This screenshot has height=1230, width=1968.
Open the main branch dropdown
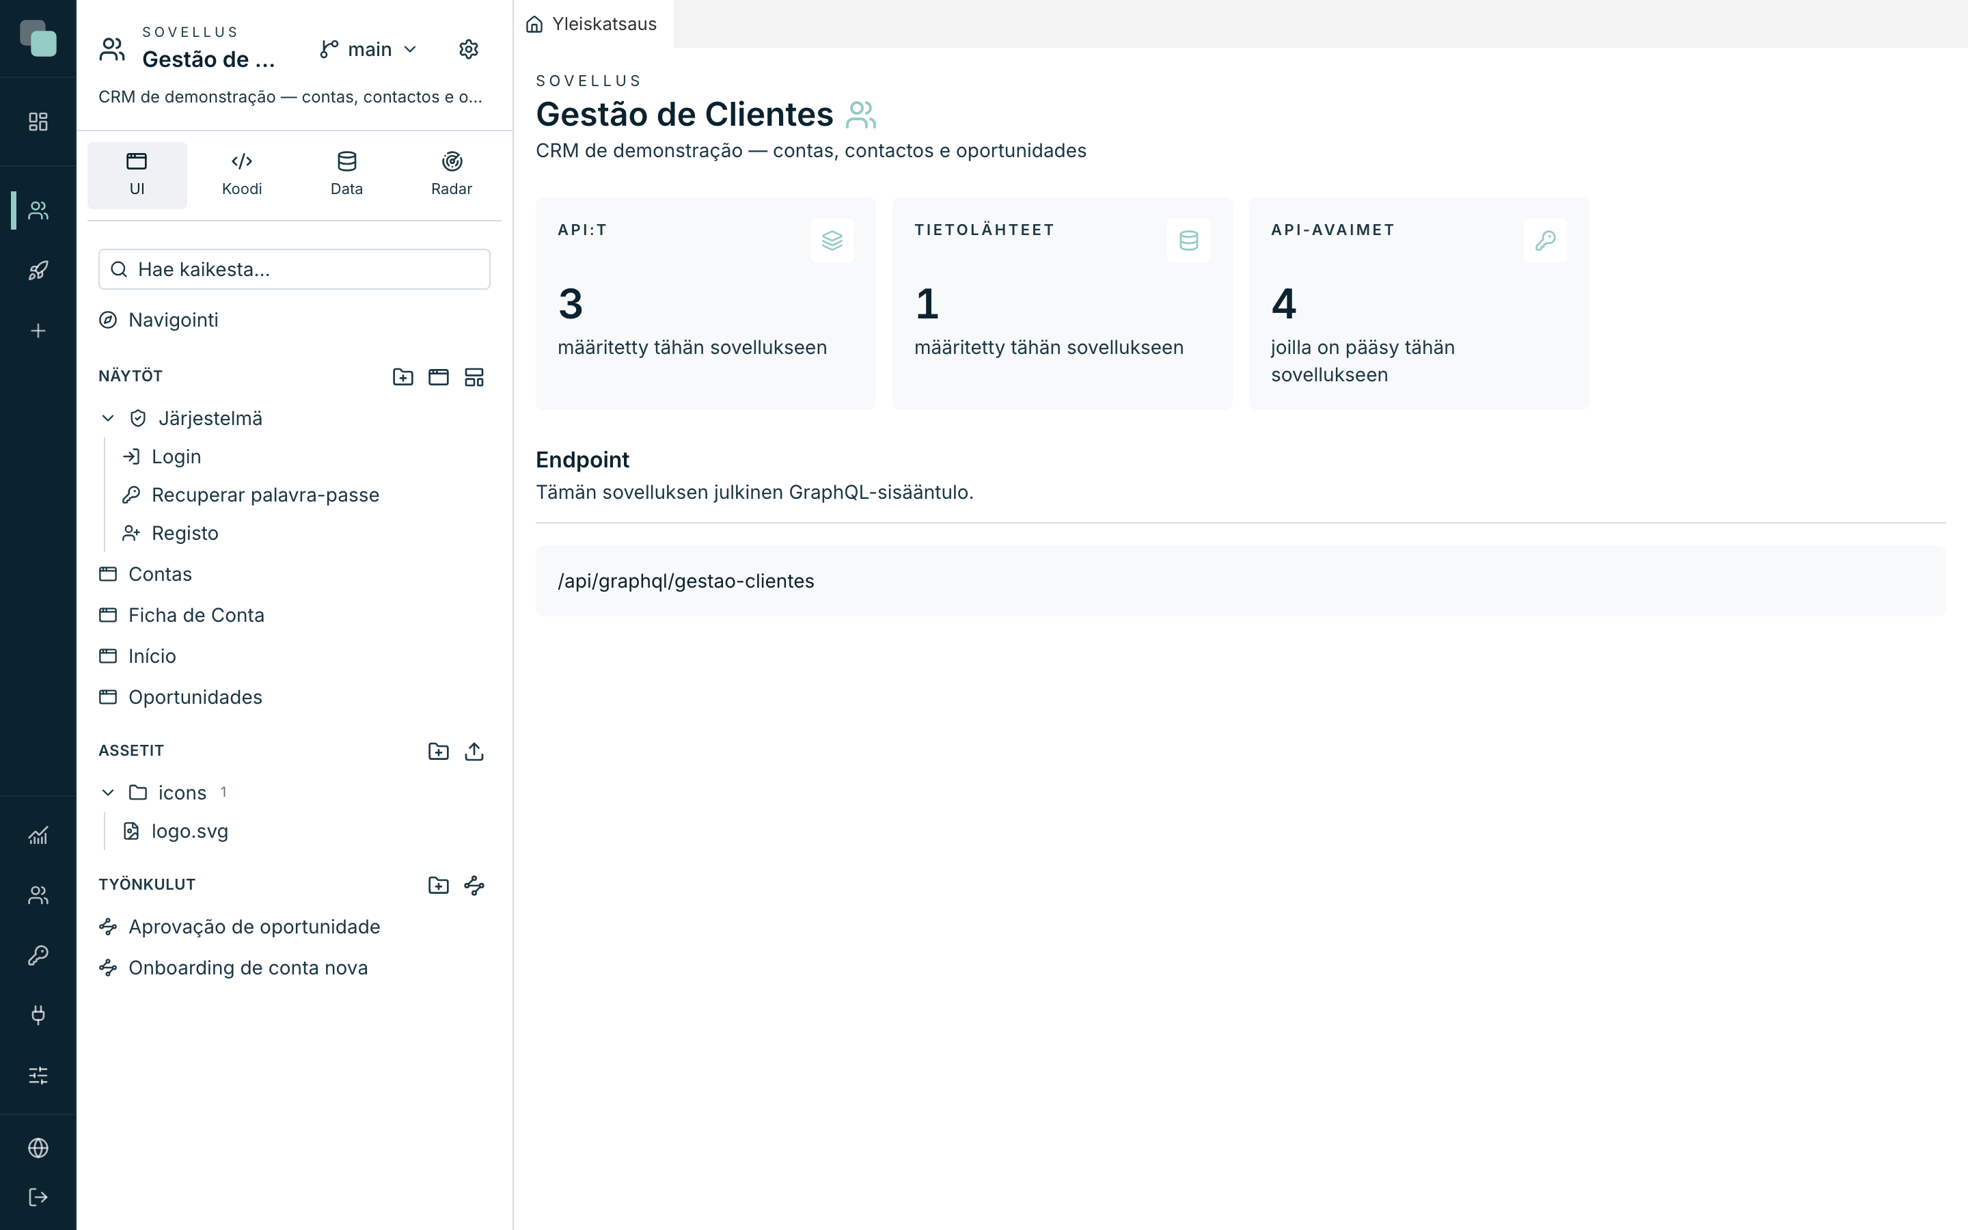click(368, 50)
